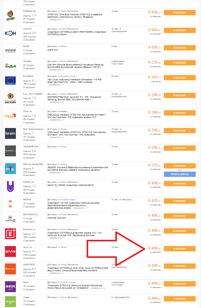Expand ФОКСТРОТ offer description
Image resolution: width=201 pixels, height=308 pixels.
(x=57, y=273)
